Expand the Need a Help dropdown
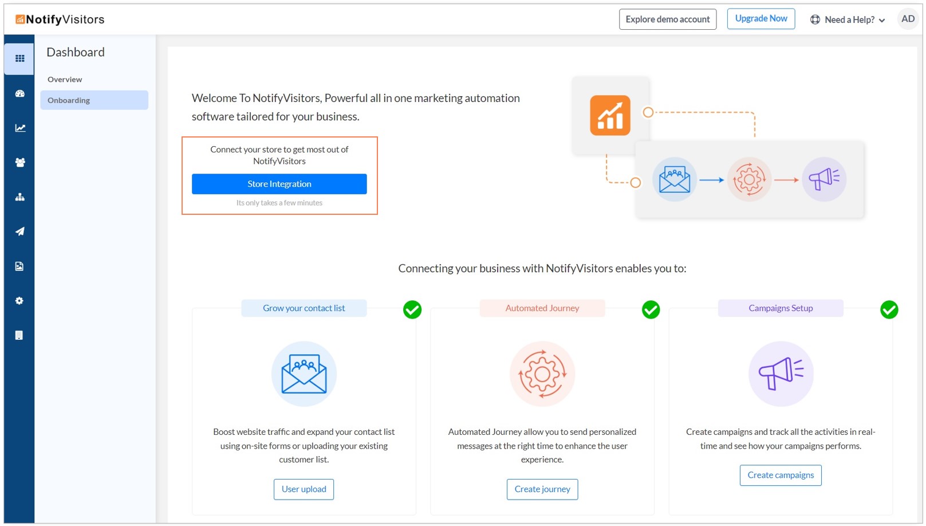This screenshot has width=926, height=526. [848, 19]
